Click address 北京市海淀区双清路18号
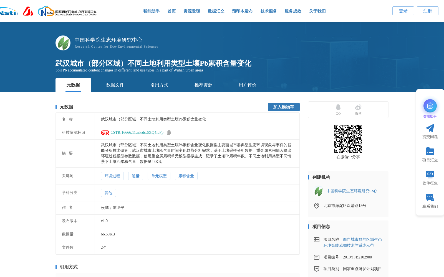This screenshot has width=444, height=277. pos(345,206)
